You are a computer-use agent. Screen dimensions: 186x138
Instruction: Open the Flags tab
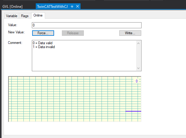point(25,16)
